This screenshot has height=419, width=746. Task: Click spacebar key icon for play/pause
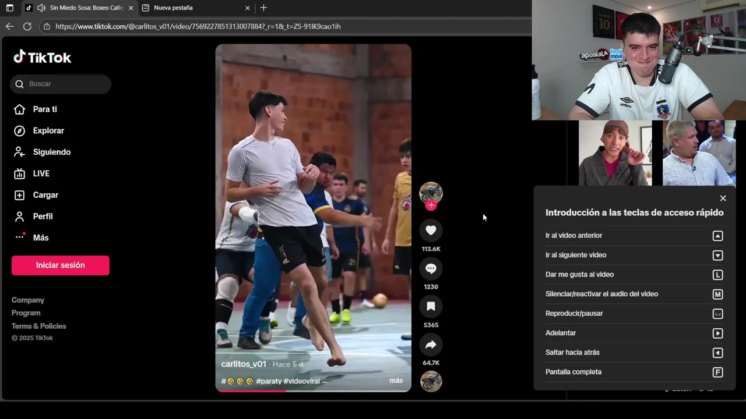click(x=718, y=314)
